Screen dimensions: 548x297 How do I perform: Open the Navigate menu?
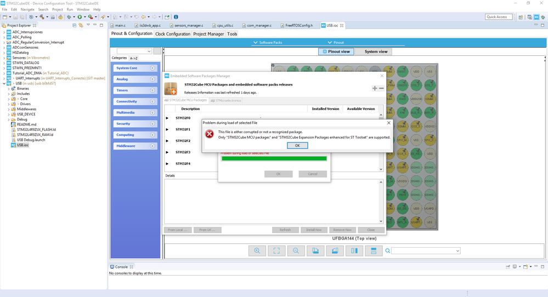point(27,9)
